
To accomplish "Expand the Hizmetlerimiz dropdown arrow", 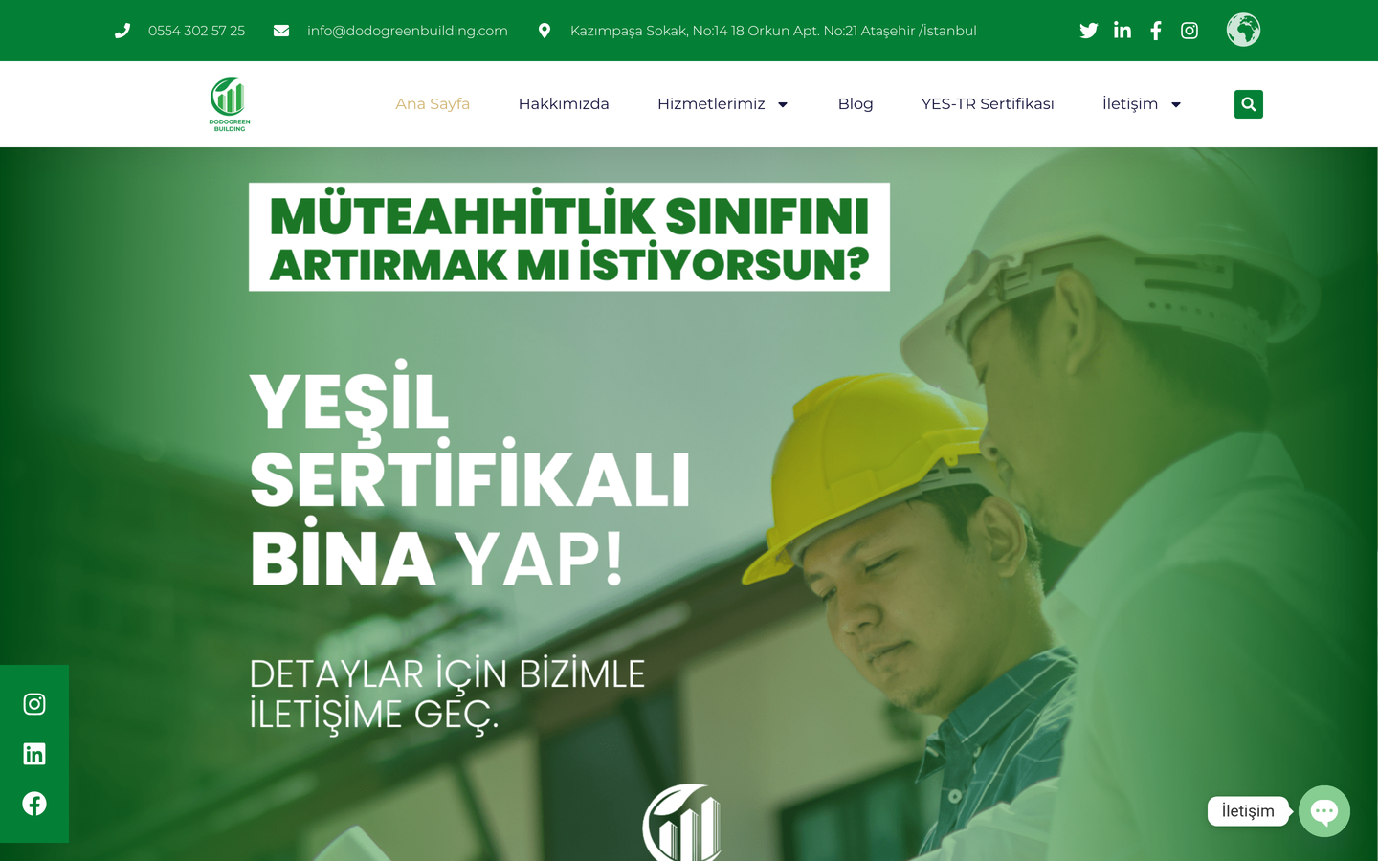I will pyautogui.click(x=783, y=104).
